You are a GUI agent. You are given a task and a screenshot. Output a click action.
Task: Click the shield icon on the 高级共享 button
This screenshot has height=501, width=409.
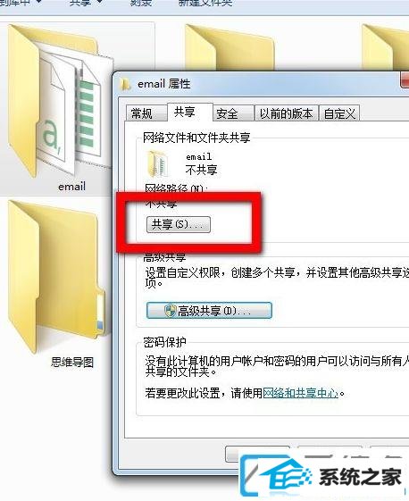171,310
